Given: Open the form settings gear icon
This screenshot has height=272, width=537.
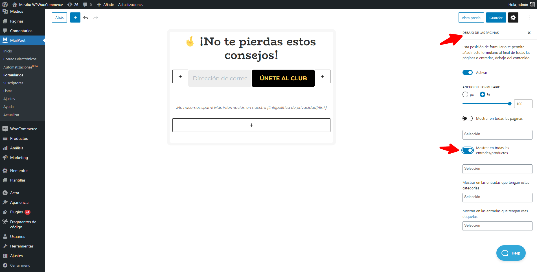Looking at the screenshot, I should (x=513, y=17).
